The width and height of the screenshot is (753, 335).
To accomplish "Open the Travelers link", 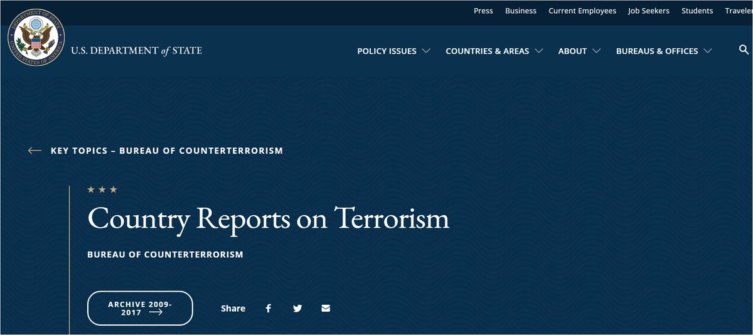I will pos(739,11).
